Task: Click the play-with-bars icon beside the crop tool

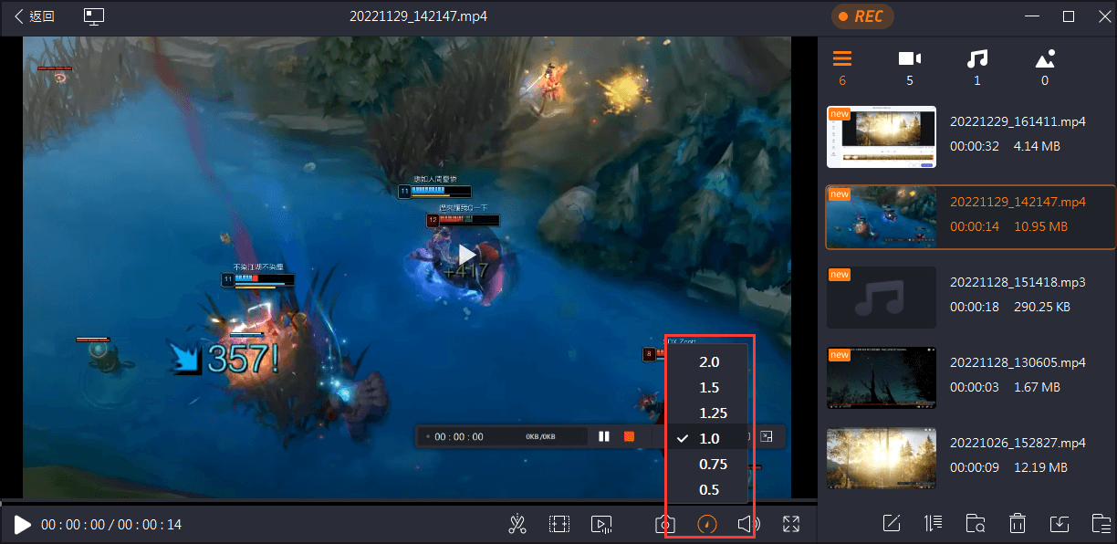Action: (601, 524)
